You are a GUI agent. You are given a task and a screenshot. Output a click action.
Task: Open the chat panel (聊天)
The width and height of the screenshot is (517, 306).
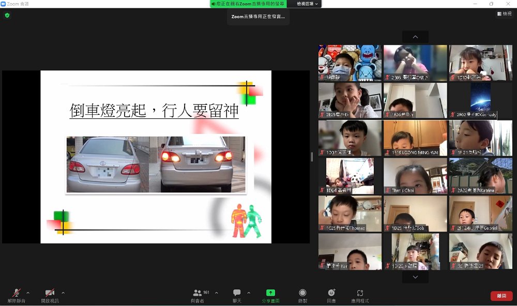click(237, 293)
